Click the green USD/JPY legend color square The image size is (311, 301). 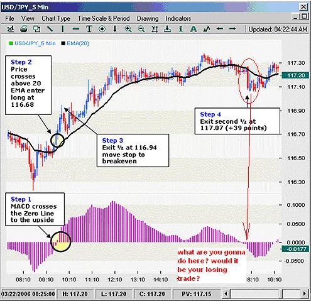click(11, 43)
